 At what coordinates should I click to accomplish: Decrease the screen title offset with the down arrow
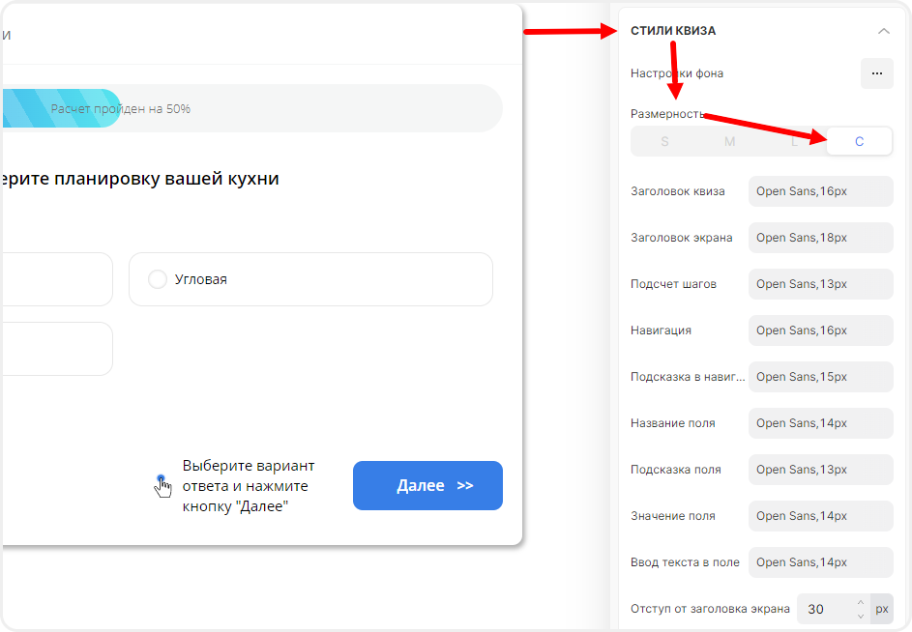[860, 616]
